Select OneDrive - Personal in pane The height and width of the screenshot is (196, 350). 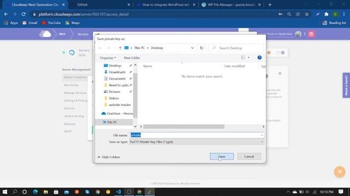tap(117, 114)
